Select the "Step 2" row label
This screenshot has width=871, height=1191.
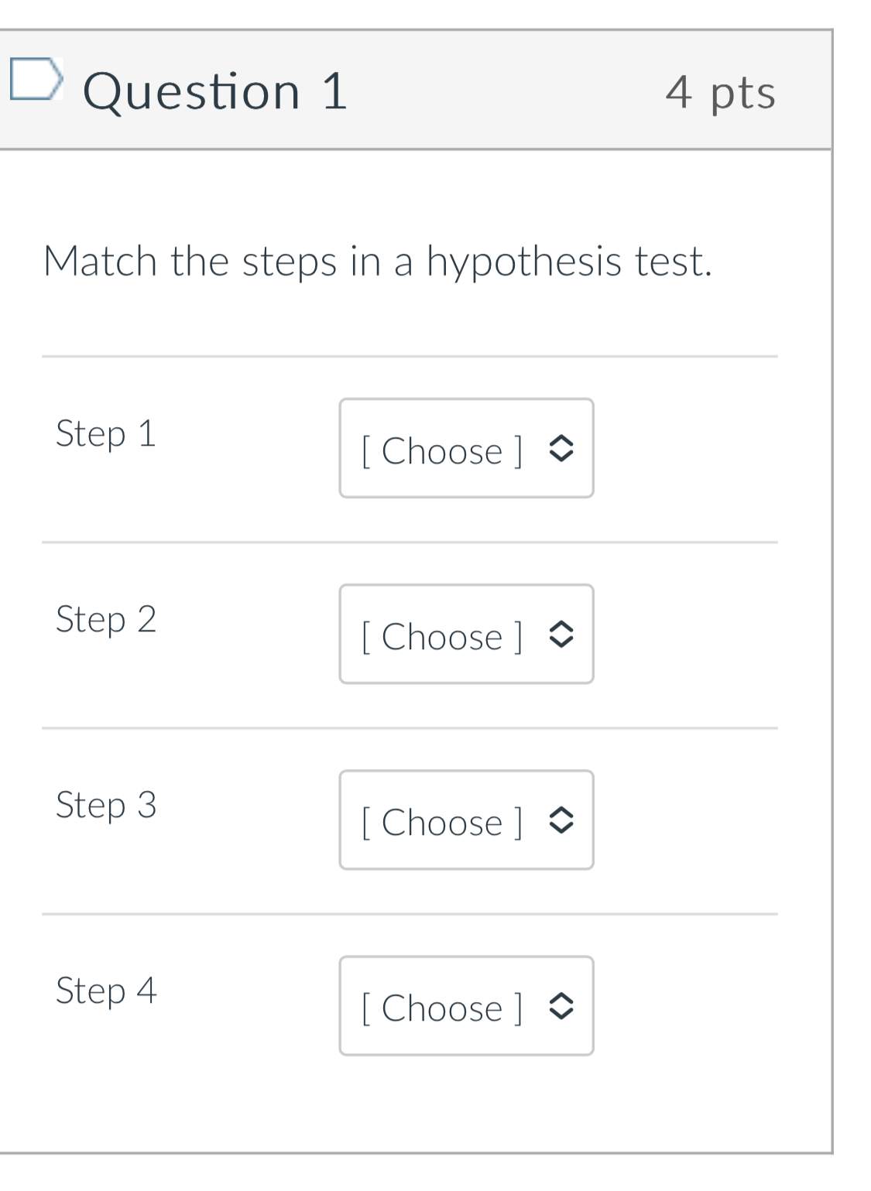(x=106, y=619)
